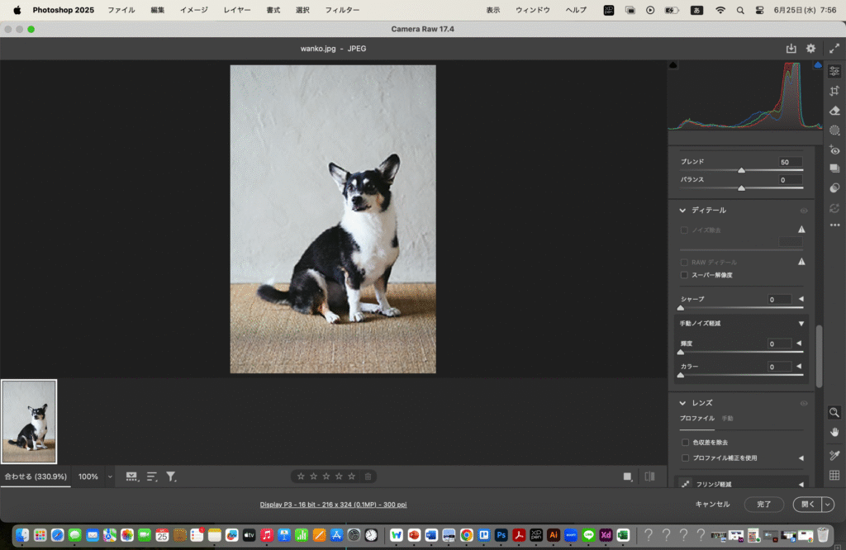Click the 合わせる (330.9%) fit button
This screenshot has height=550, width=846.
tap(36, 477)
